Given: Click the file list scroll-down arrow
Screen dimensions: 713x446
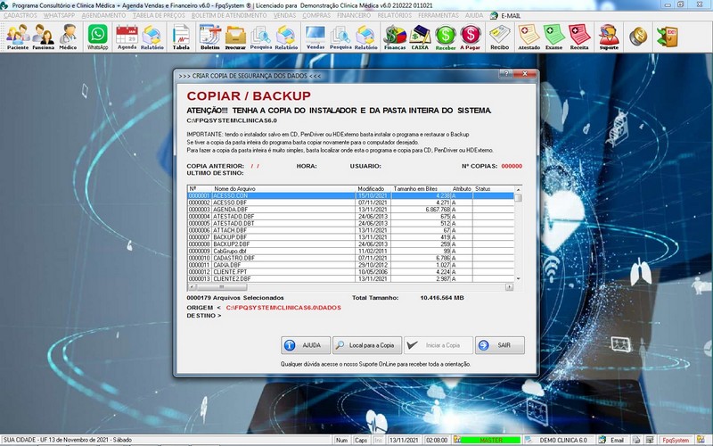Looking at the screenshot, I should click(x=518, y=278).
